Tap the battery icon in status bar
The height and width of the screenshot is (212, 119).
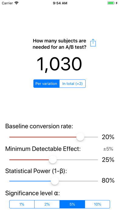click(x=111, y=3)
